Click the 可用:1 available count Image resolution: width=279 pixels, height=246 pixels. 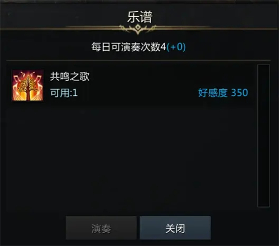[64, 93]
